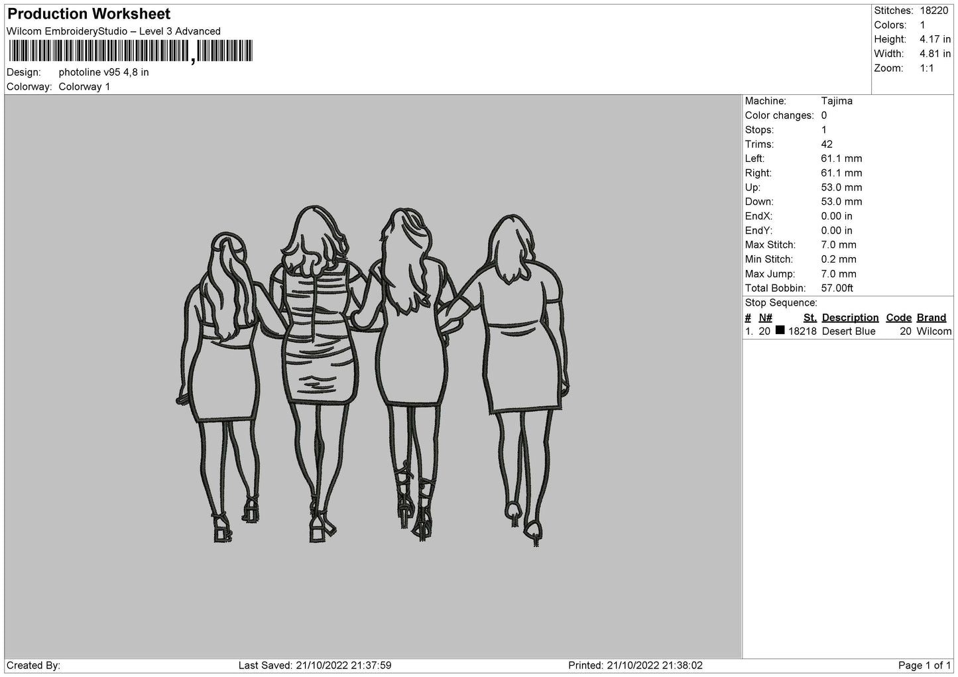Click the Min Stitch value 0.2 mm
The width and height of the screenshot is (958, 677).
click(839, 259)
